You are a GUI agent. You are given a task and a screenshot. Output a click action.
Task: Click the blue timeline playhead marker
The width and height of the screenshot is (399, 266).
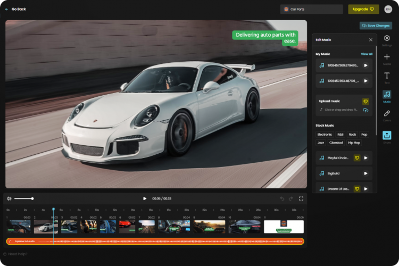(x=53, y=209)
